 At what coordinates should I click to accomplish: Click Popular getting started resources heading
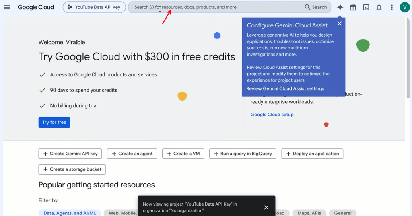97,185
